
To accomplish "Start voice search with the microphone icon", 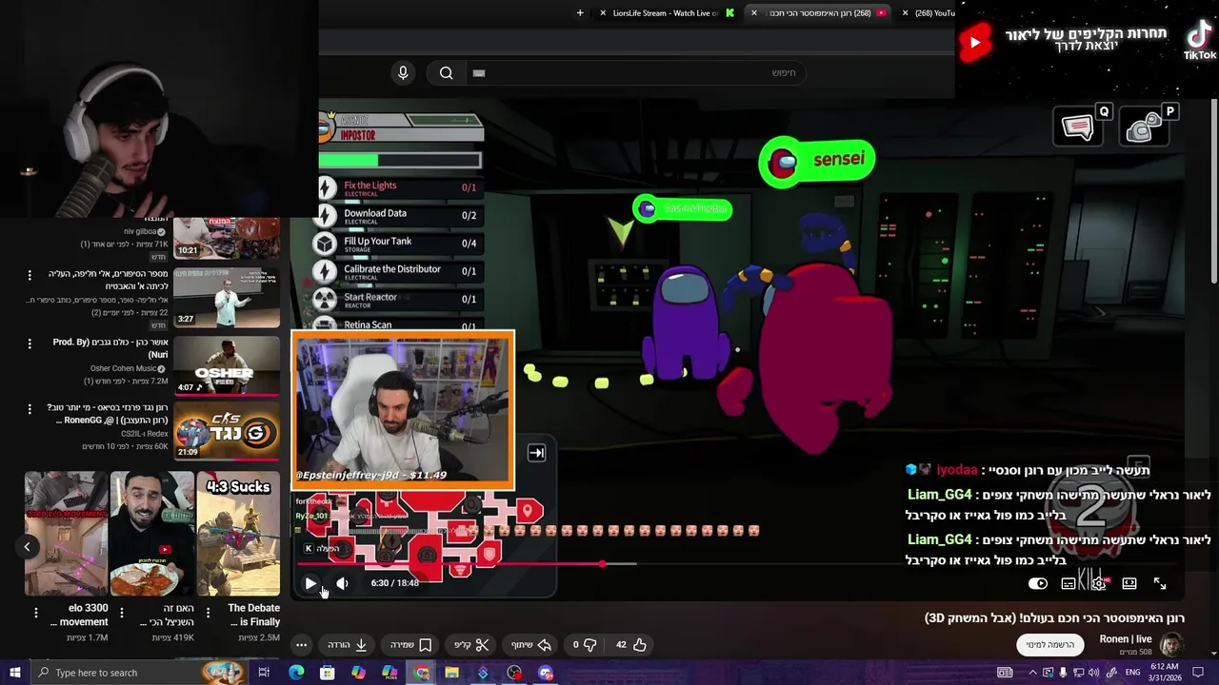I will point(403,72).
